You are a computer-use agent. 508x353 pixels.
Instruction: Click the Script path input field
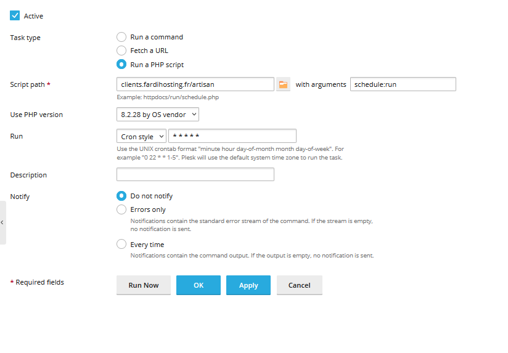[x=195, y=84]
